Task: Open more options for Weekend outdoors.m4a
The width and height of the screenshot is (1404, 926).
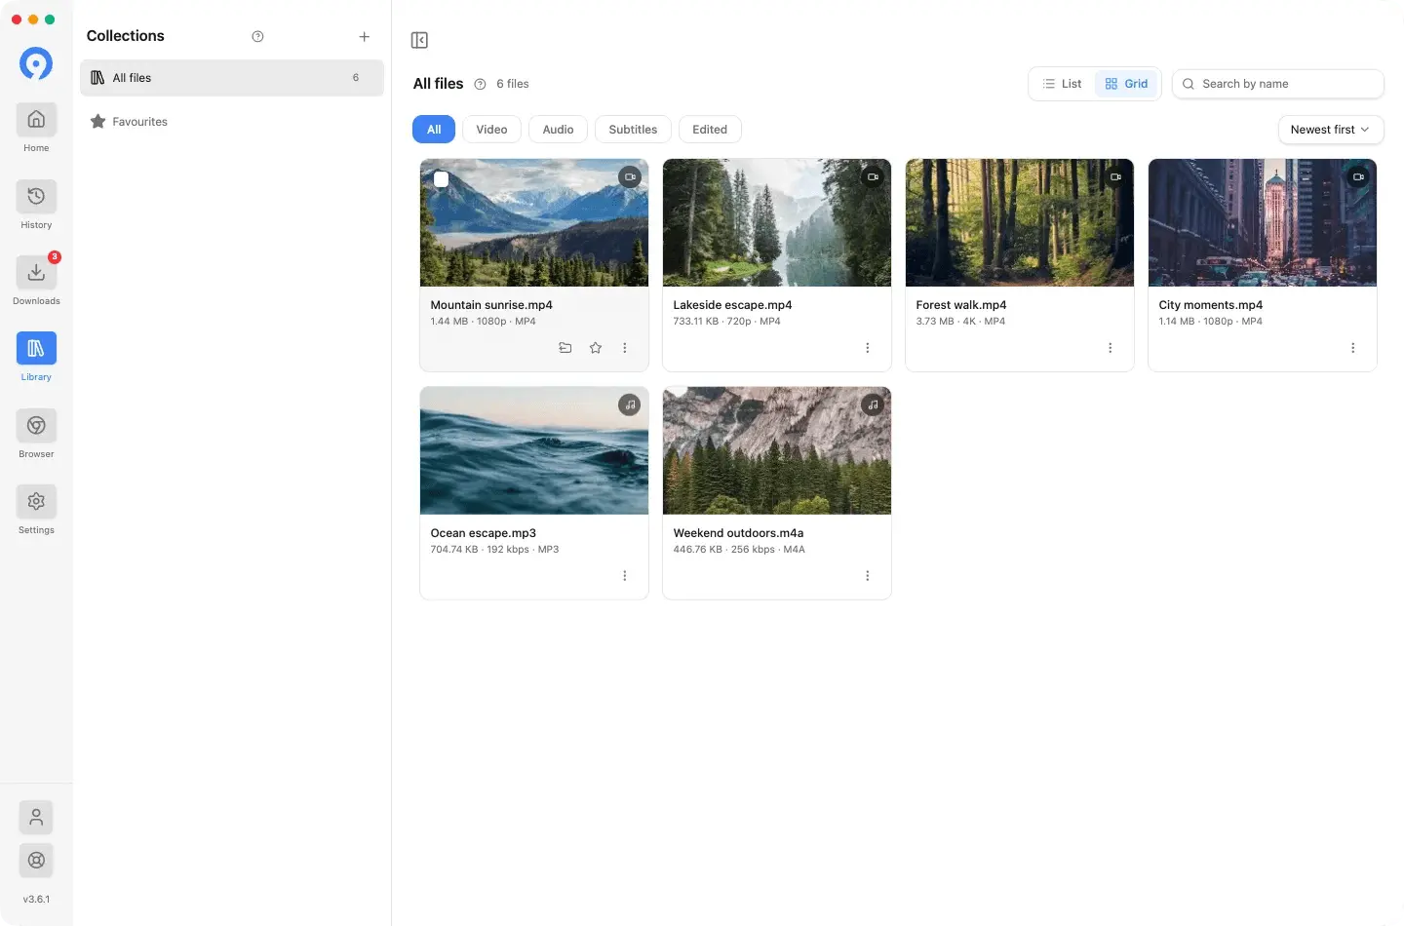Action: 868,576
